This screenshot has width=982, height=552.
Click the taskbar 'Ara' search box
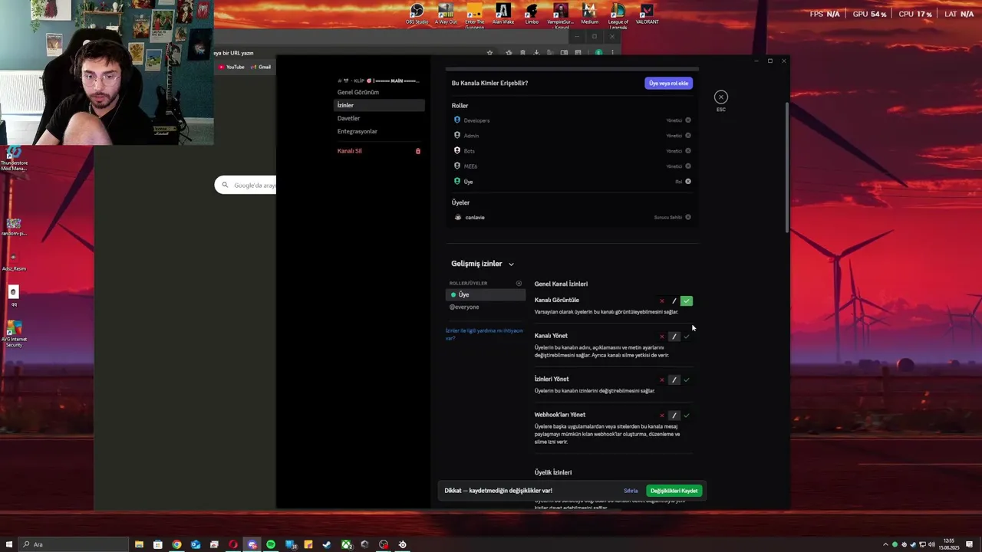coord(74,544)
